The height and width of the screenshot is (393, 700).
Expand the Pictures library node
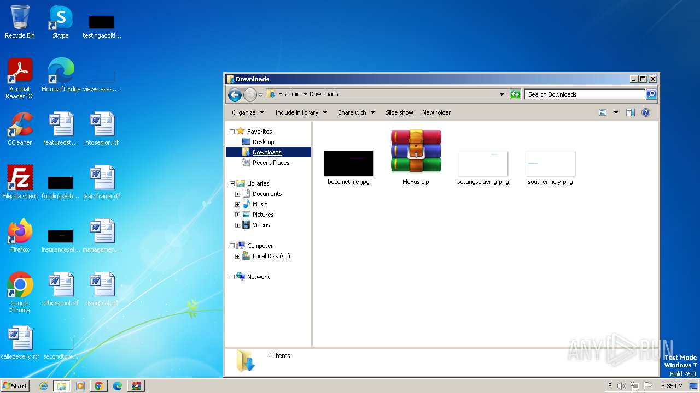[237, 215]
